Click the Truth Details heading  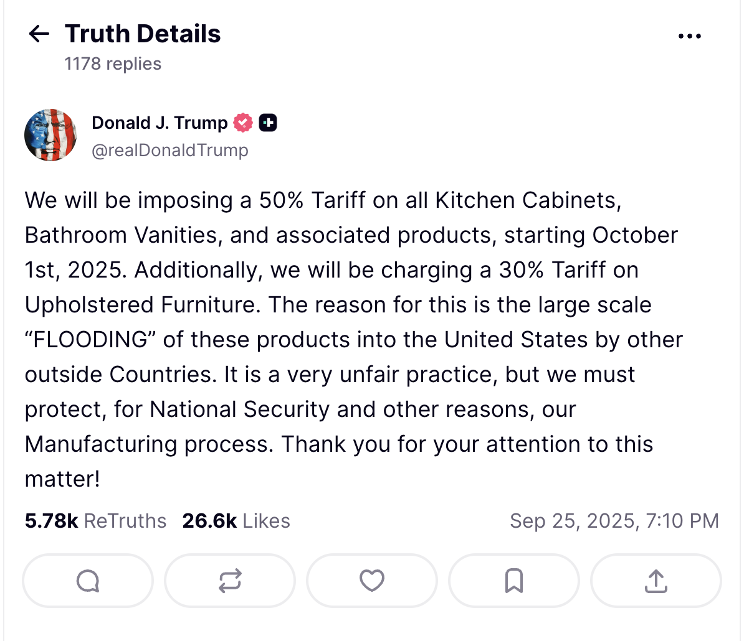[x=143, y=34]
